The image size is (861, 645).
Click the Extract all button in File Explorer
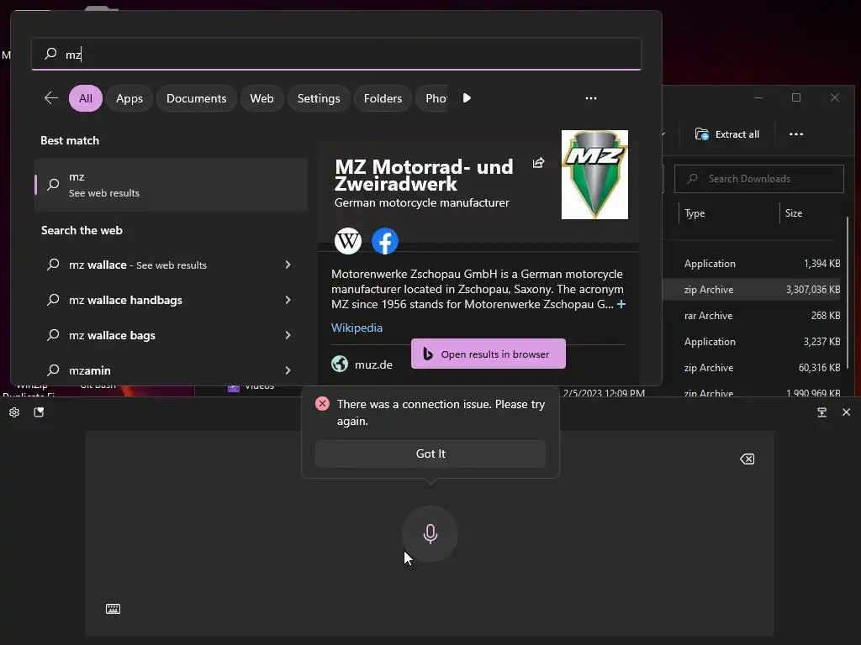pos(727,134)
